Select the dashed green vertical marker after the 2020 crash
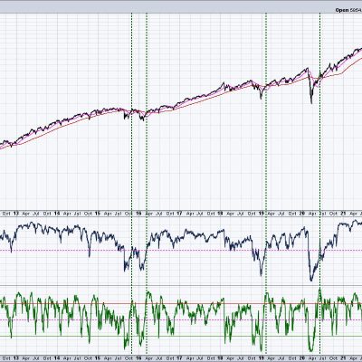362x362 pixels. [319, 187]
